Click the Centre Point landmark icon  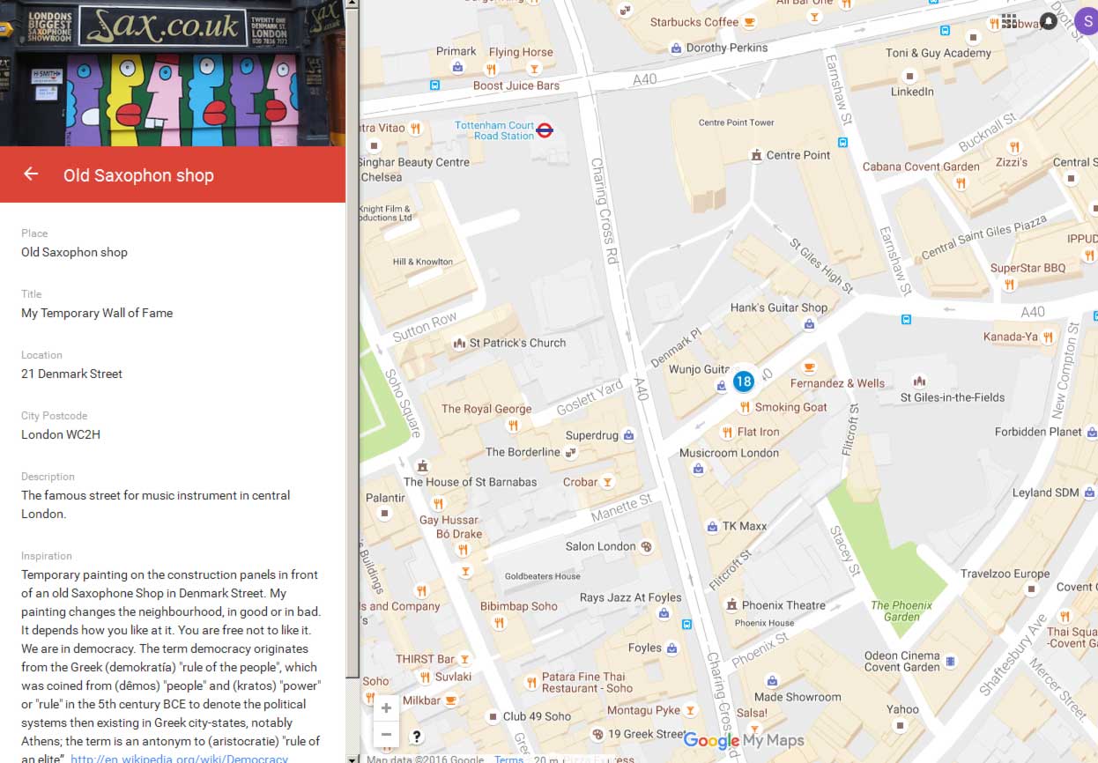[755, 155]
